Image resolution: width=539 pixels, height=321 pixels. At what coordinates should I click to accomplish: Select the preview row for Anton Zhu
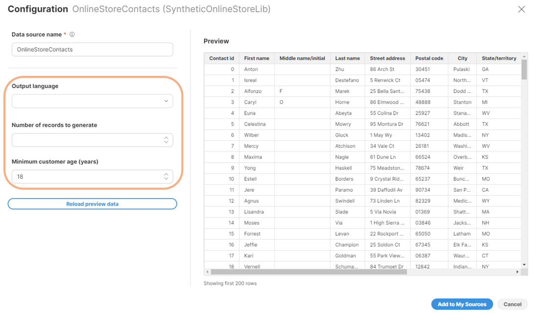(343, 69)
